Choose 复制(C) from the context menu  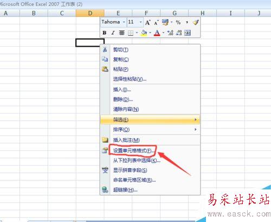(150, 59)
